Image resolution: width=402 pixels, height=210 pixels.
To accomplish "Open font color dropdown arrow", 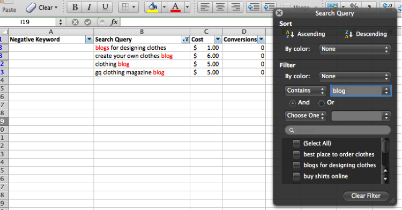I will click(x=187, y=7).
